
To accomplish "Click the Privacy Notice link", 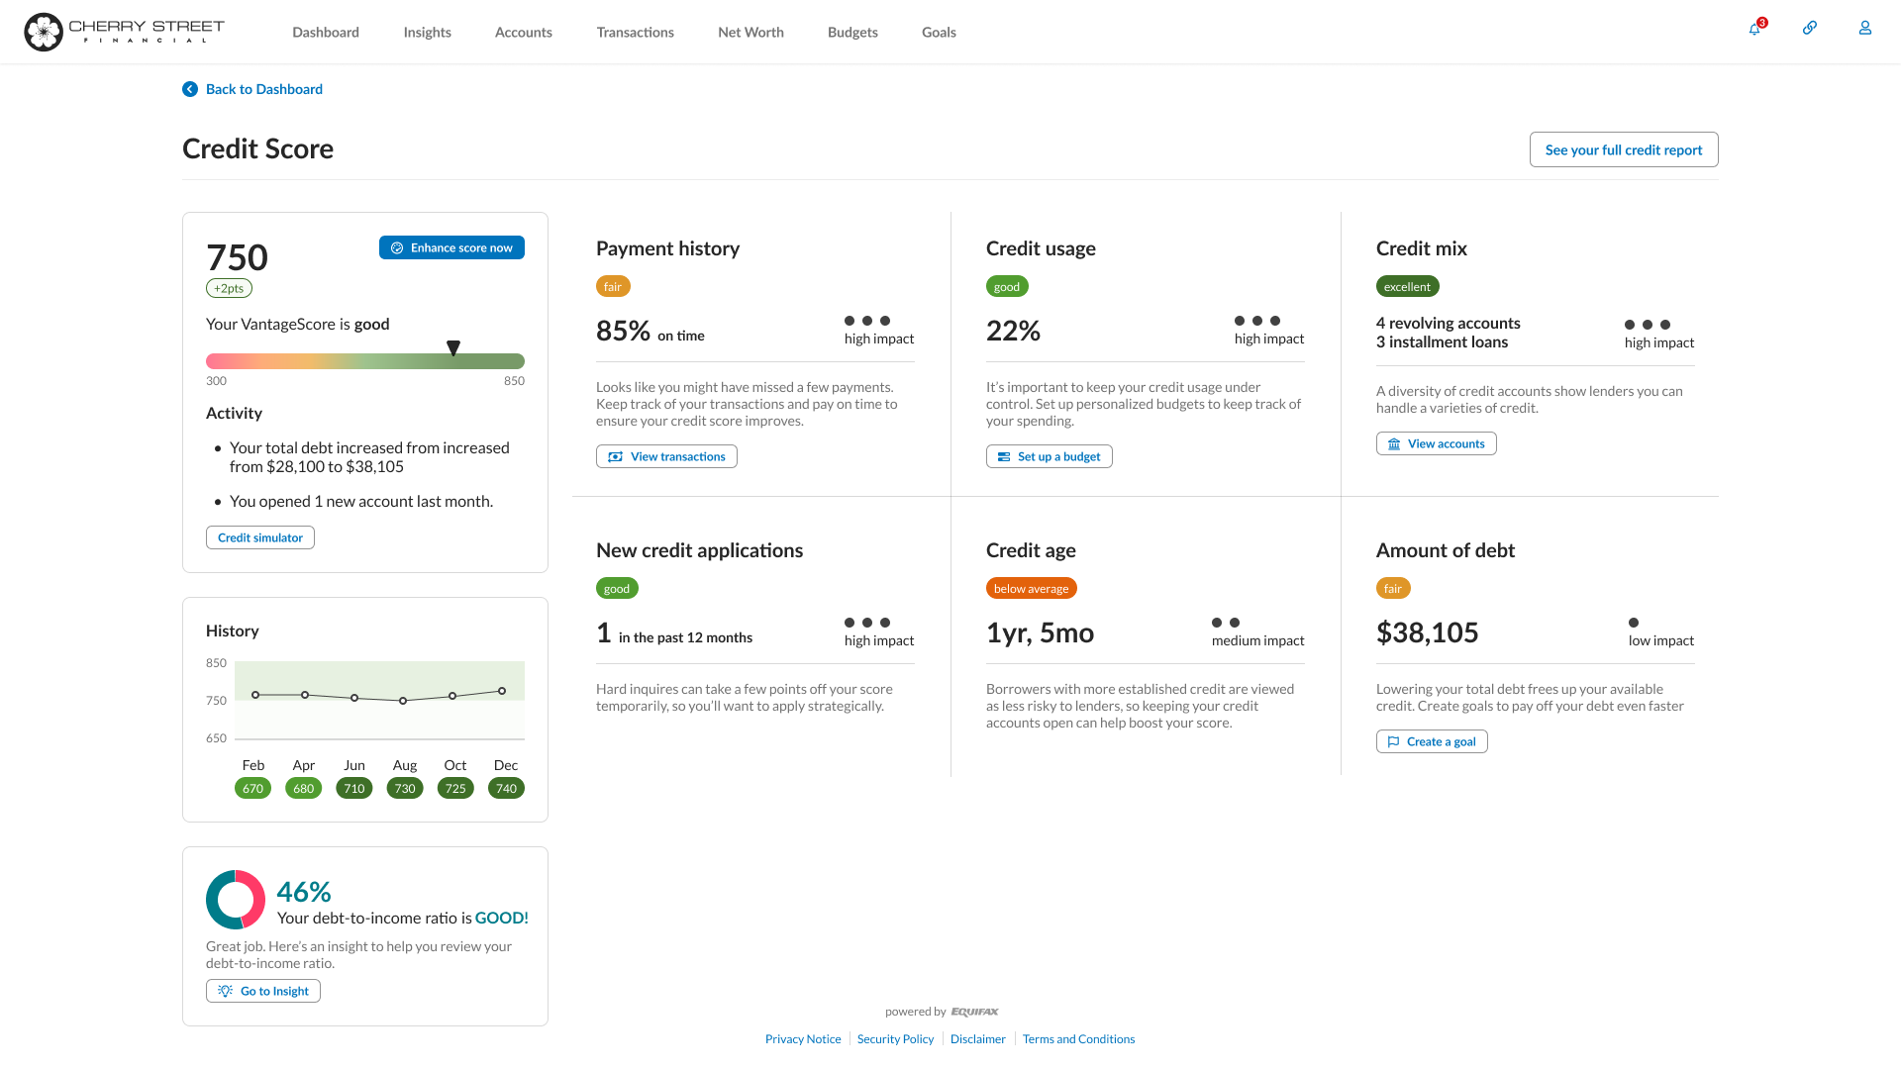I will 803,1038.
